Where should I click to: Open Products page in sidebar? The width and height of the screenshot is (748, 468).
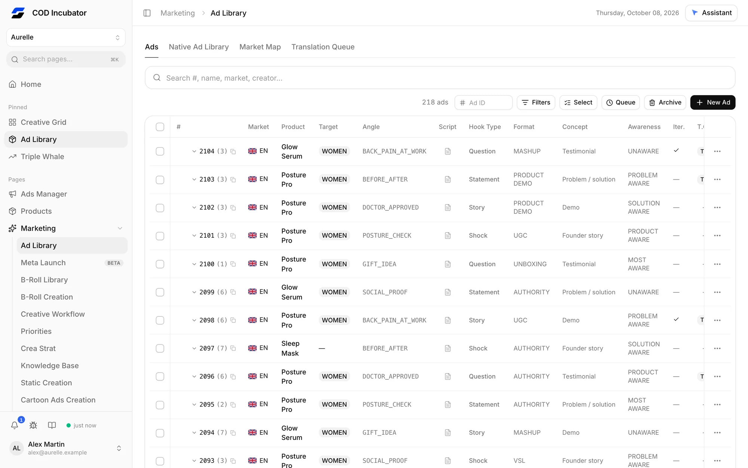pyautogui.click(x=66, y=211)
